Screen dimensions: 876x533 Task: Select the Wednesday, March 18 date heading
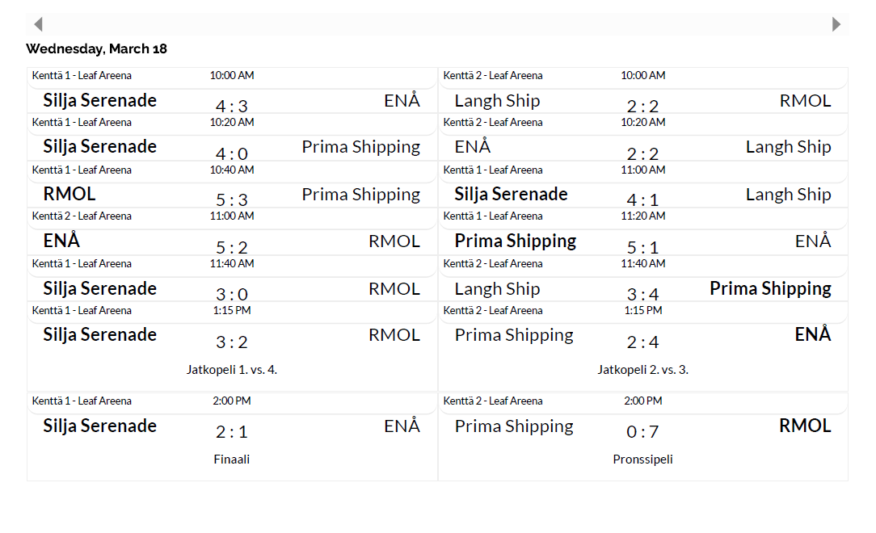[96, 48]
